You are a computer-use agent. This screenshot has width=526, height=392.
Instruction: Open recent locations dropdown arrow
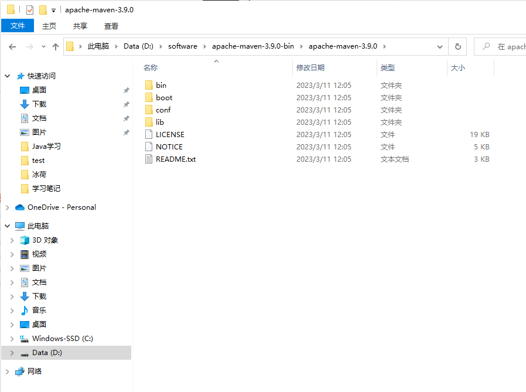pos(43,47)
